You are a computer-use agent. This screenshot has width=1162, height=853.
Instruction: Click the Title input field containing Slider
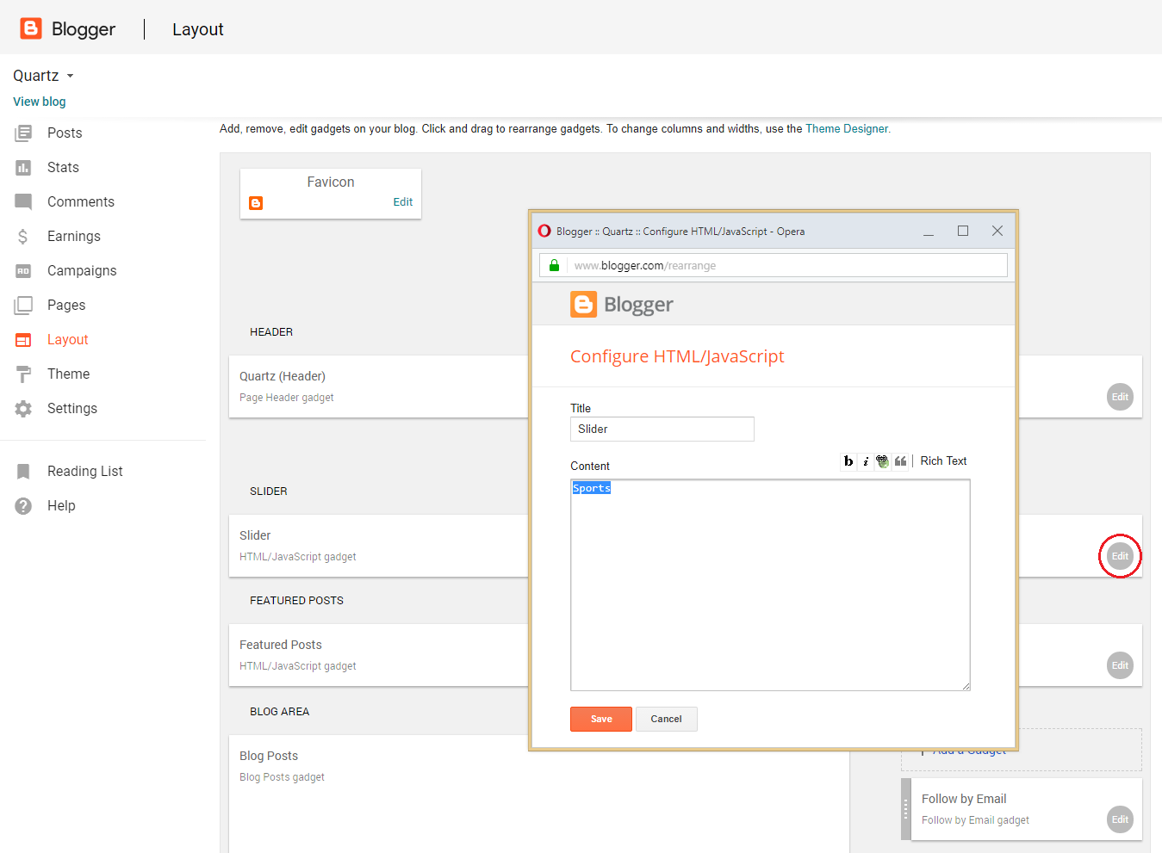(x=662, y=429)
